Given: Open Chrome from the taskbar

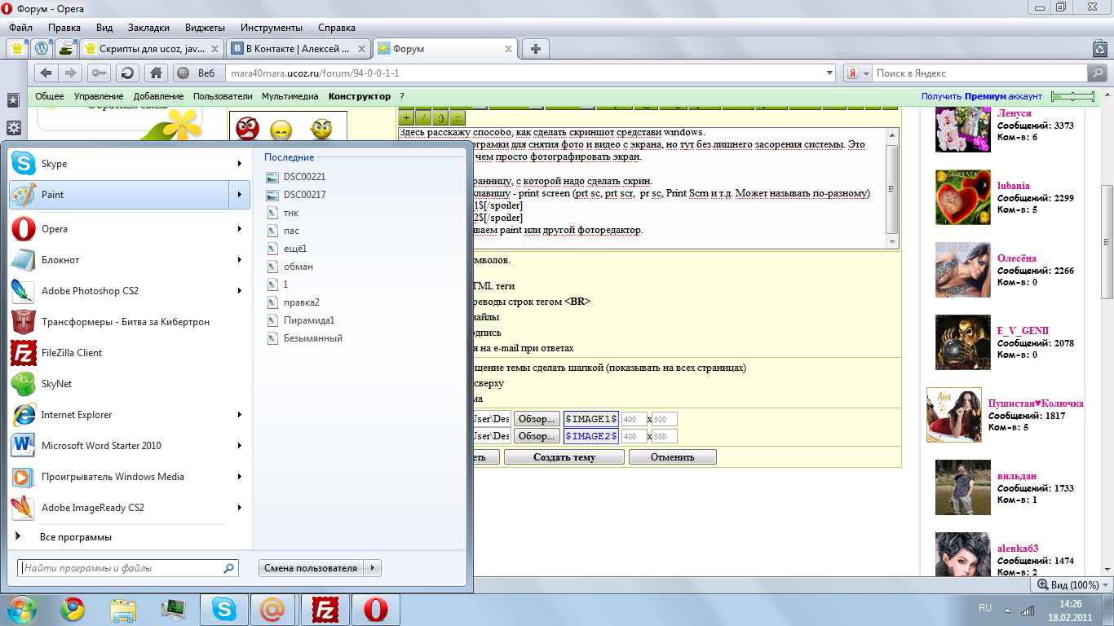Looking at the screenshot, I should [73, 609].
